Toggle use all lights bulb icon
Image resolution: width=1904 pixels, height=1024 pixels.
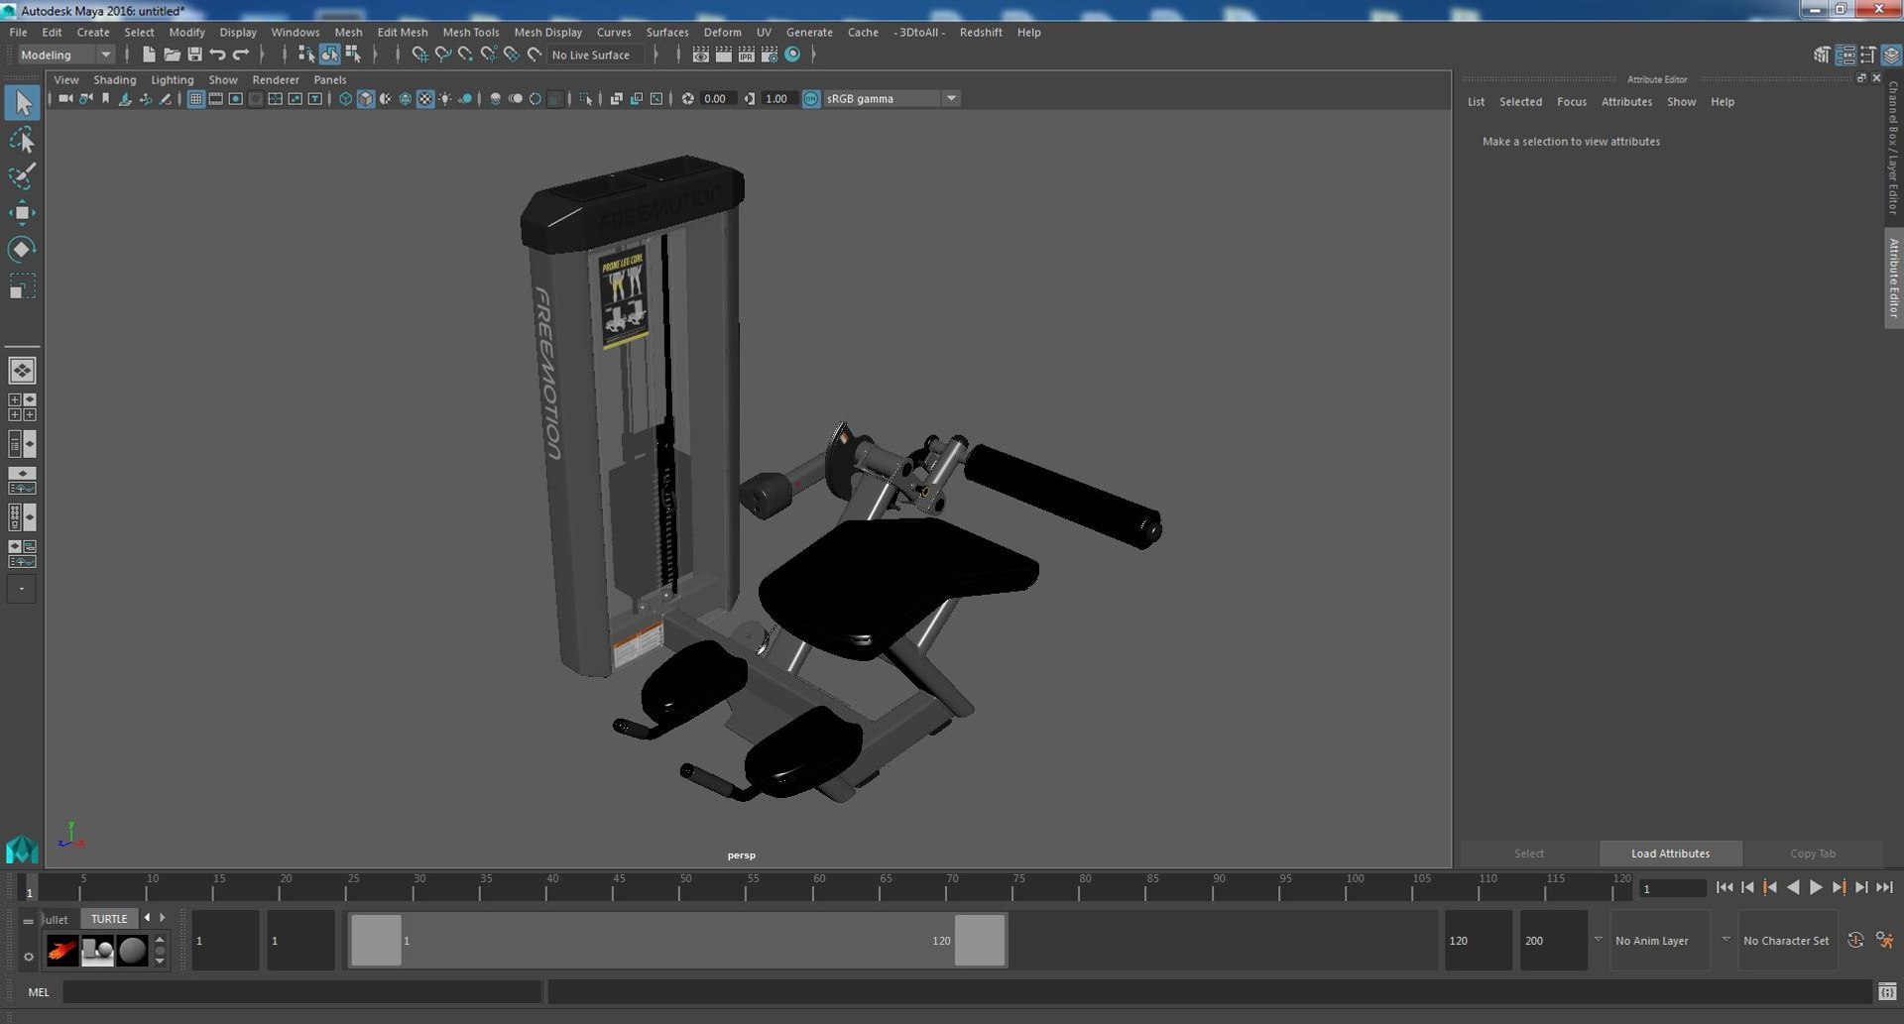click(445, 98)
